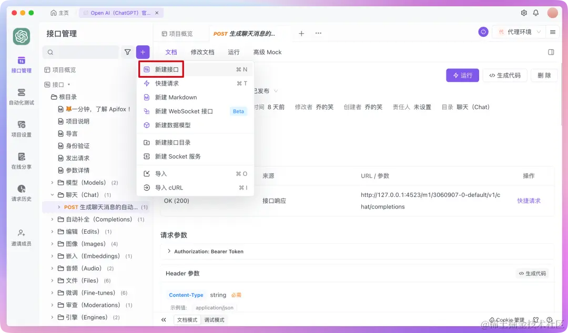
Task: Click the purple sync icon near 代理环境
Action: (483, 32)
